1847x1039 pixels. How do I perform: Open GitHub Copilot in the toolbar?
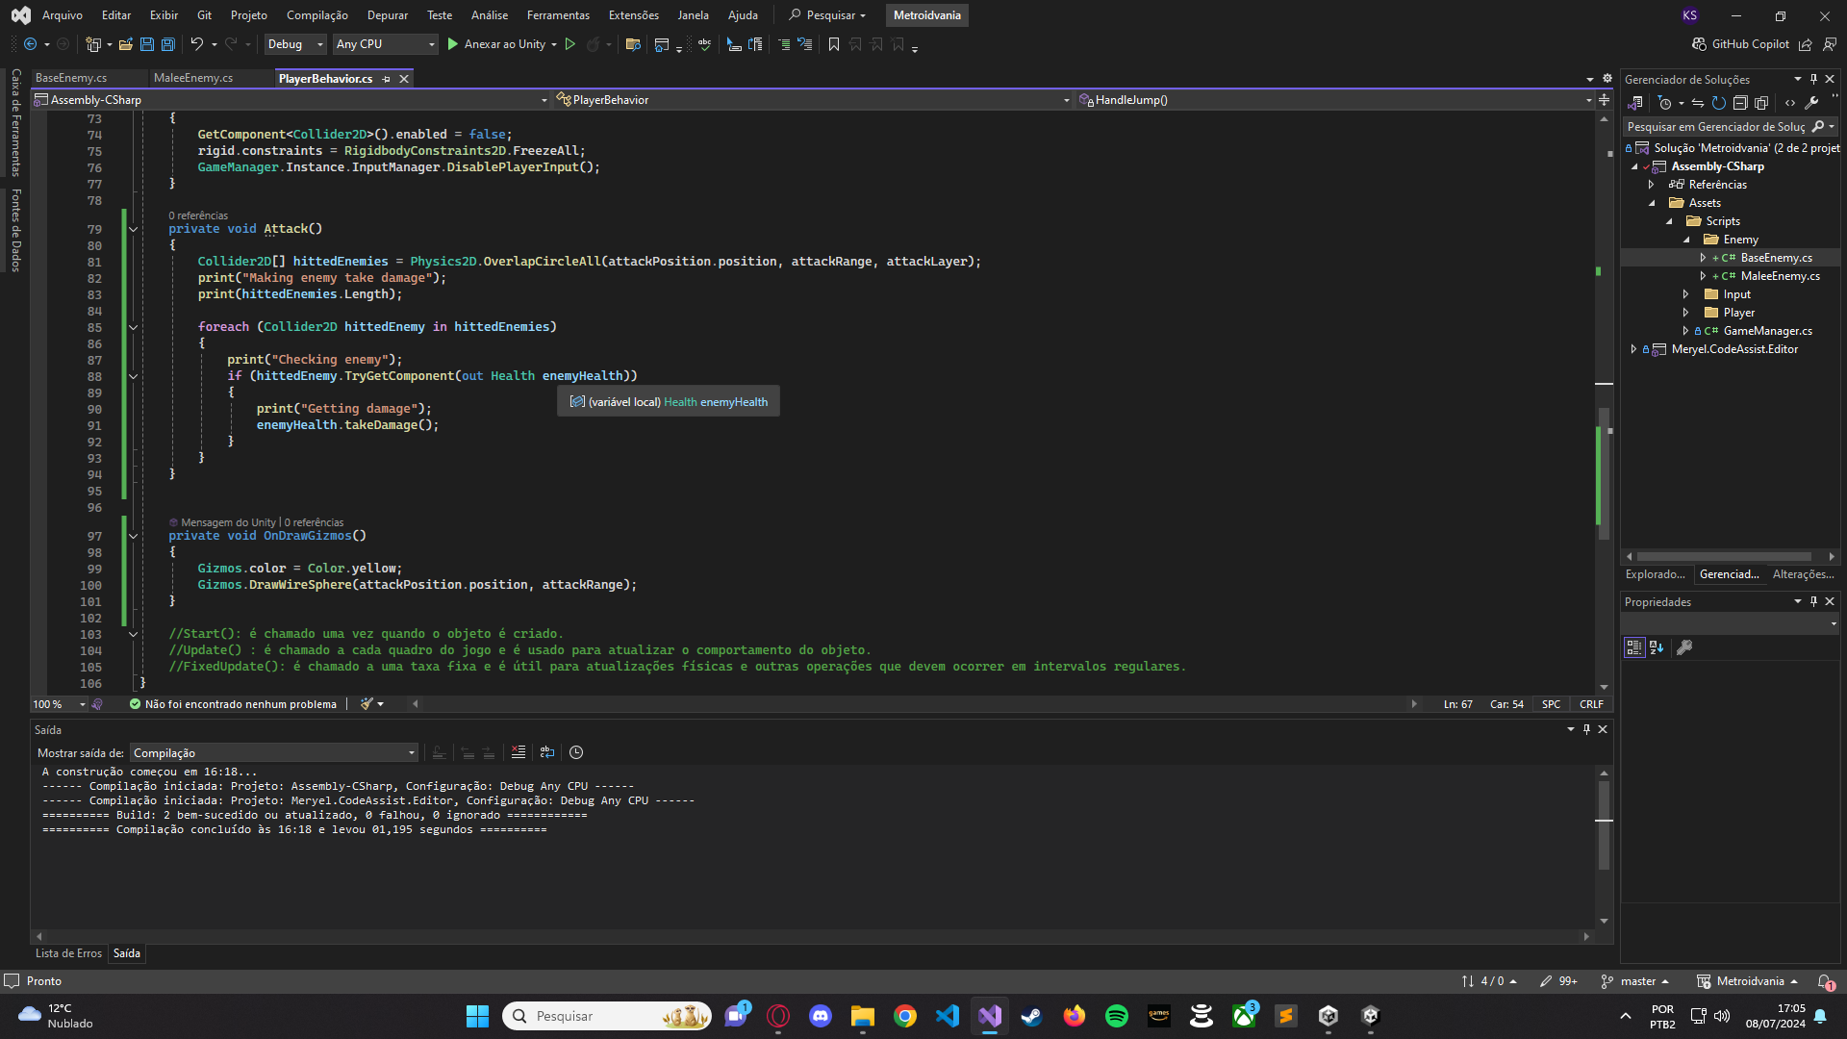[x=1740, y=44]
